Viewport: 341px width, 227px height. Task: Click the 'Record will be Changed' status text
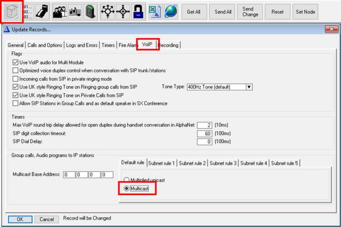[87, 218]
